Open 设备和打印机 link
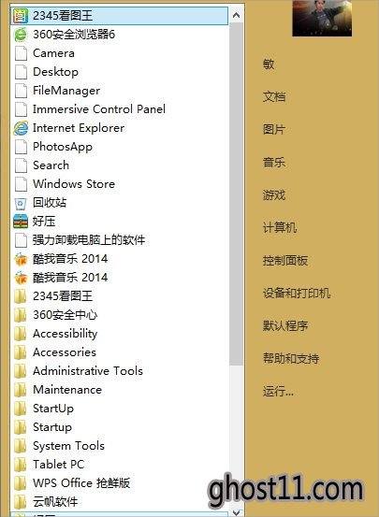The image size is (379, 517). pos(297,293)
